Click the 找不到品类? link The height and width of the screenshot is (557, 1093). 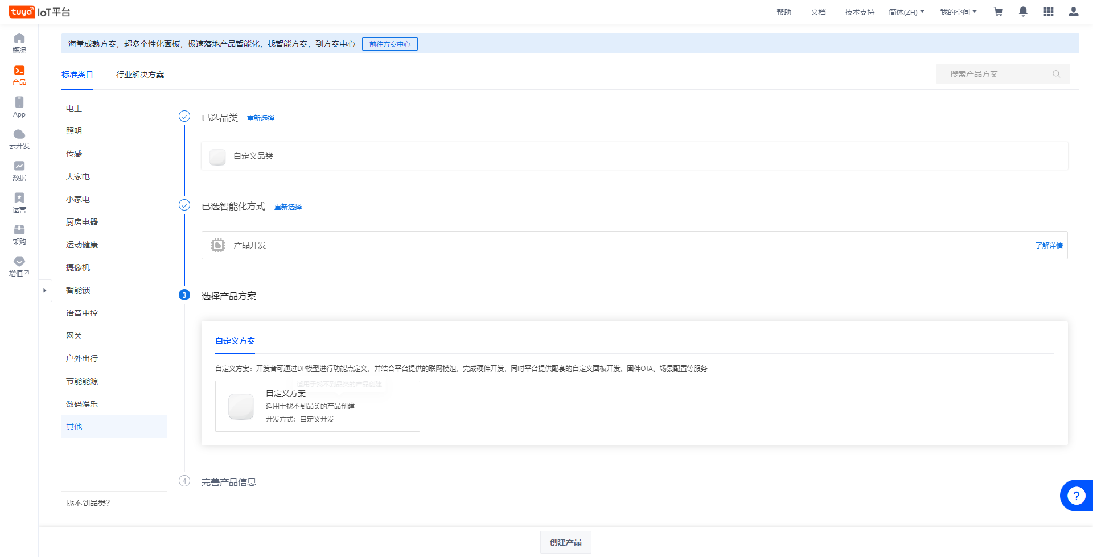coord(88,503)
